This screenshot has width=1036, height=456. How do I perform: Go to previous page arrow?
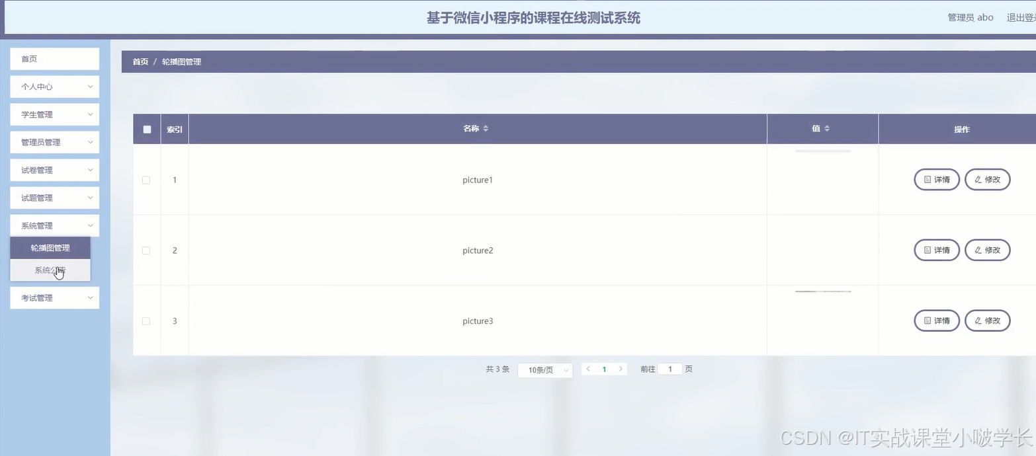pyautogui.click(x=588, y=369)
